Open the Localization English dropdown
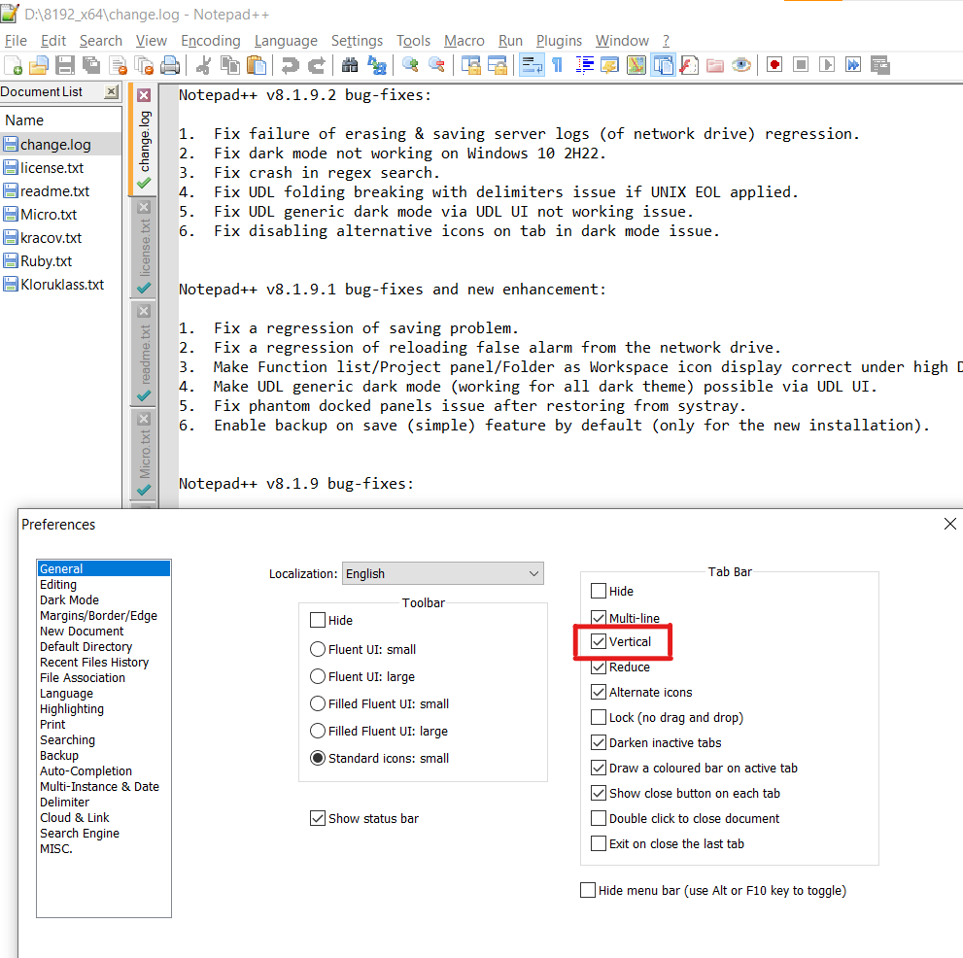963x958 pixels. point(442,573)
